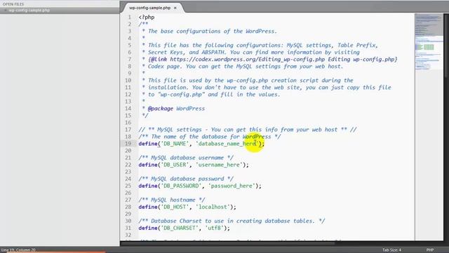The height and width of the screenshot is (253, 449).
Task: Click 'DB_HOST' constant on line 28
Action: [x=175, y=207]
